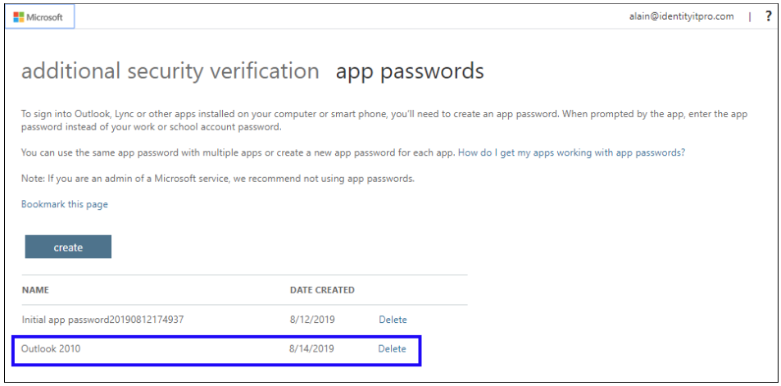Click the NAME column header
Screen dimensions: 781x386
click(x=35, y=290)
